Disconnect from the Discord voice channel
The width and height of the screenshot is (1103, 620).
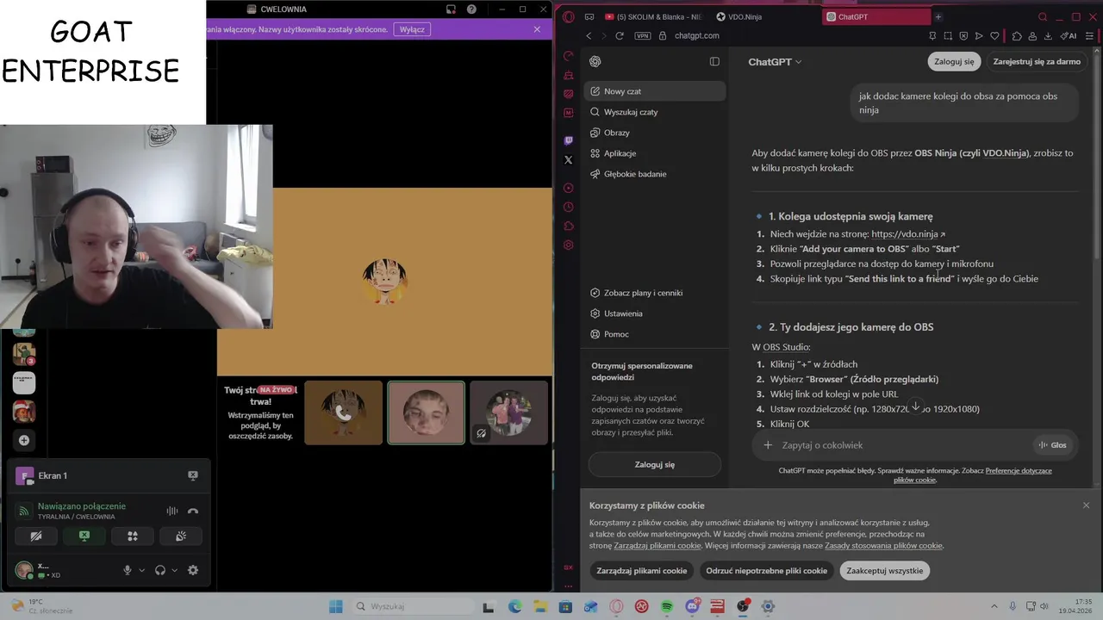pos(193,511)
